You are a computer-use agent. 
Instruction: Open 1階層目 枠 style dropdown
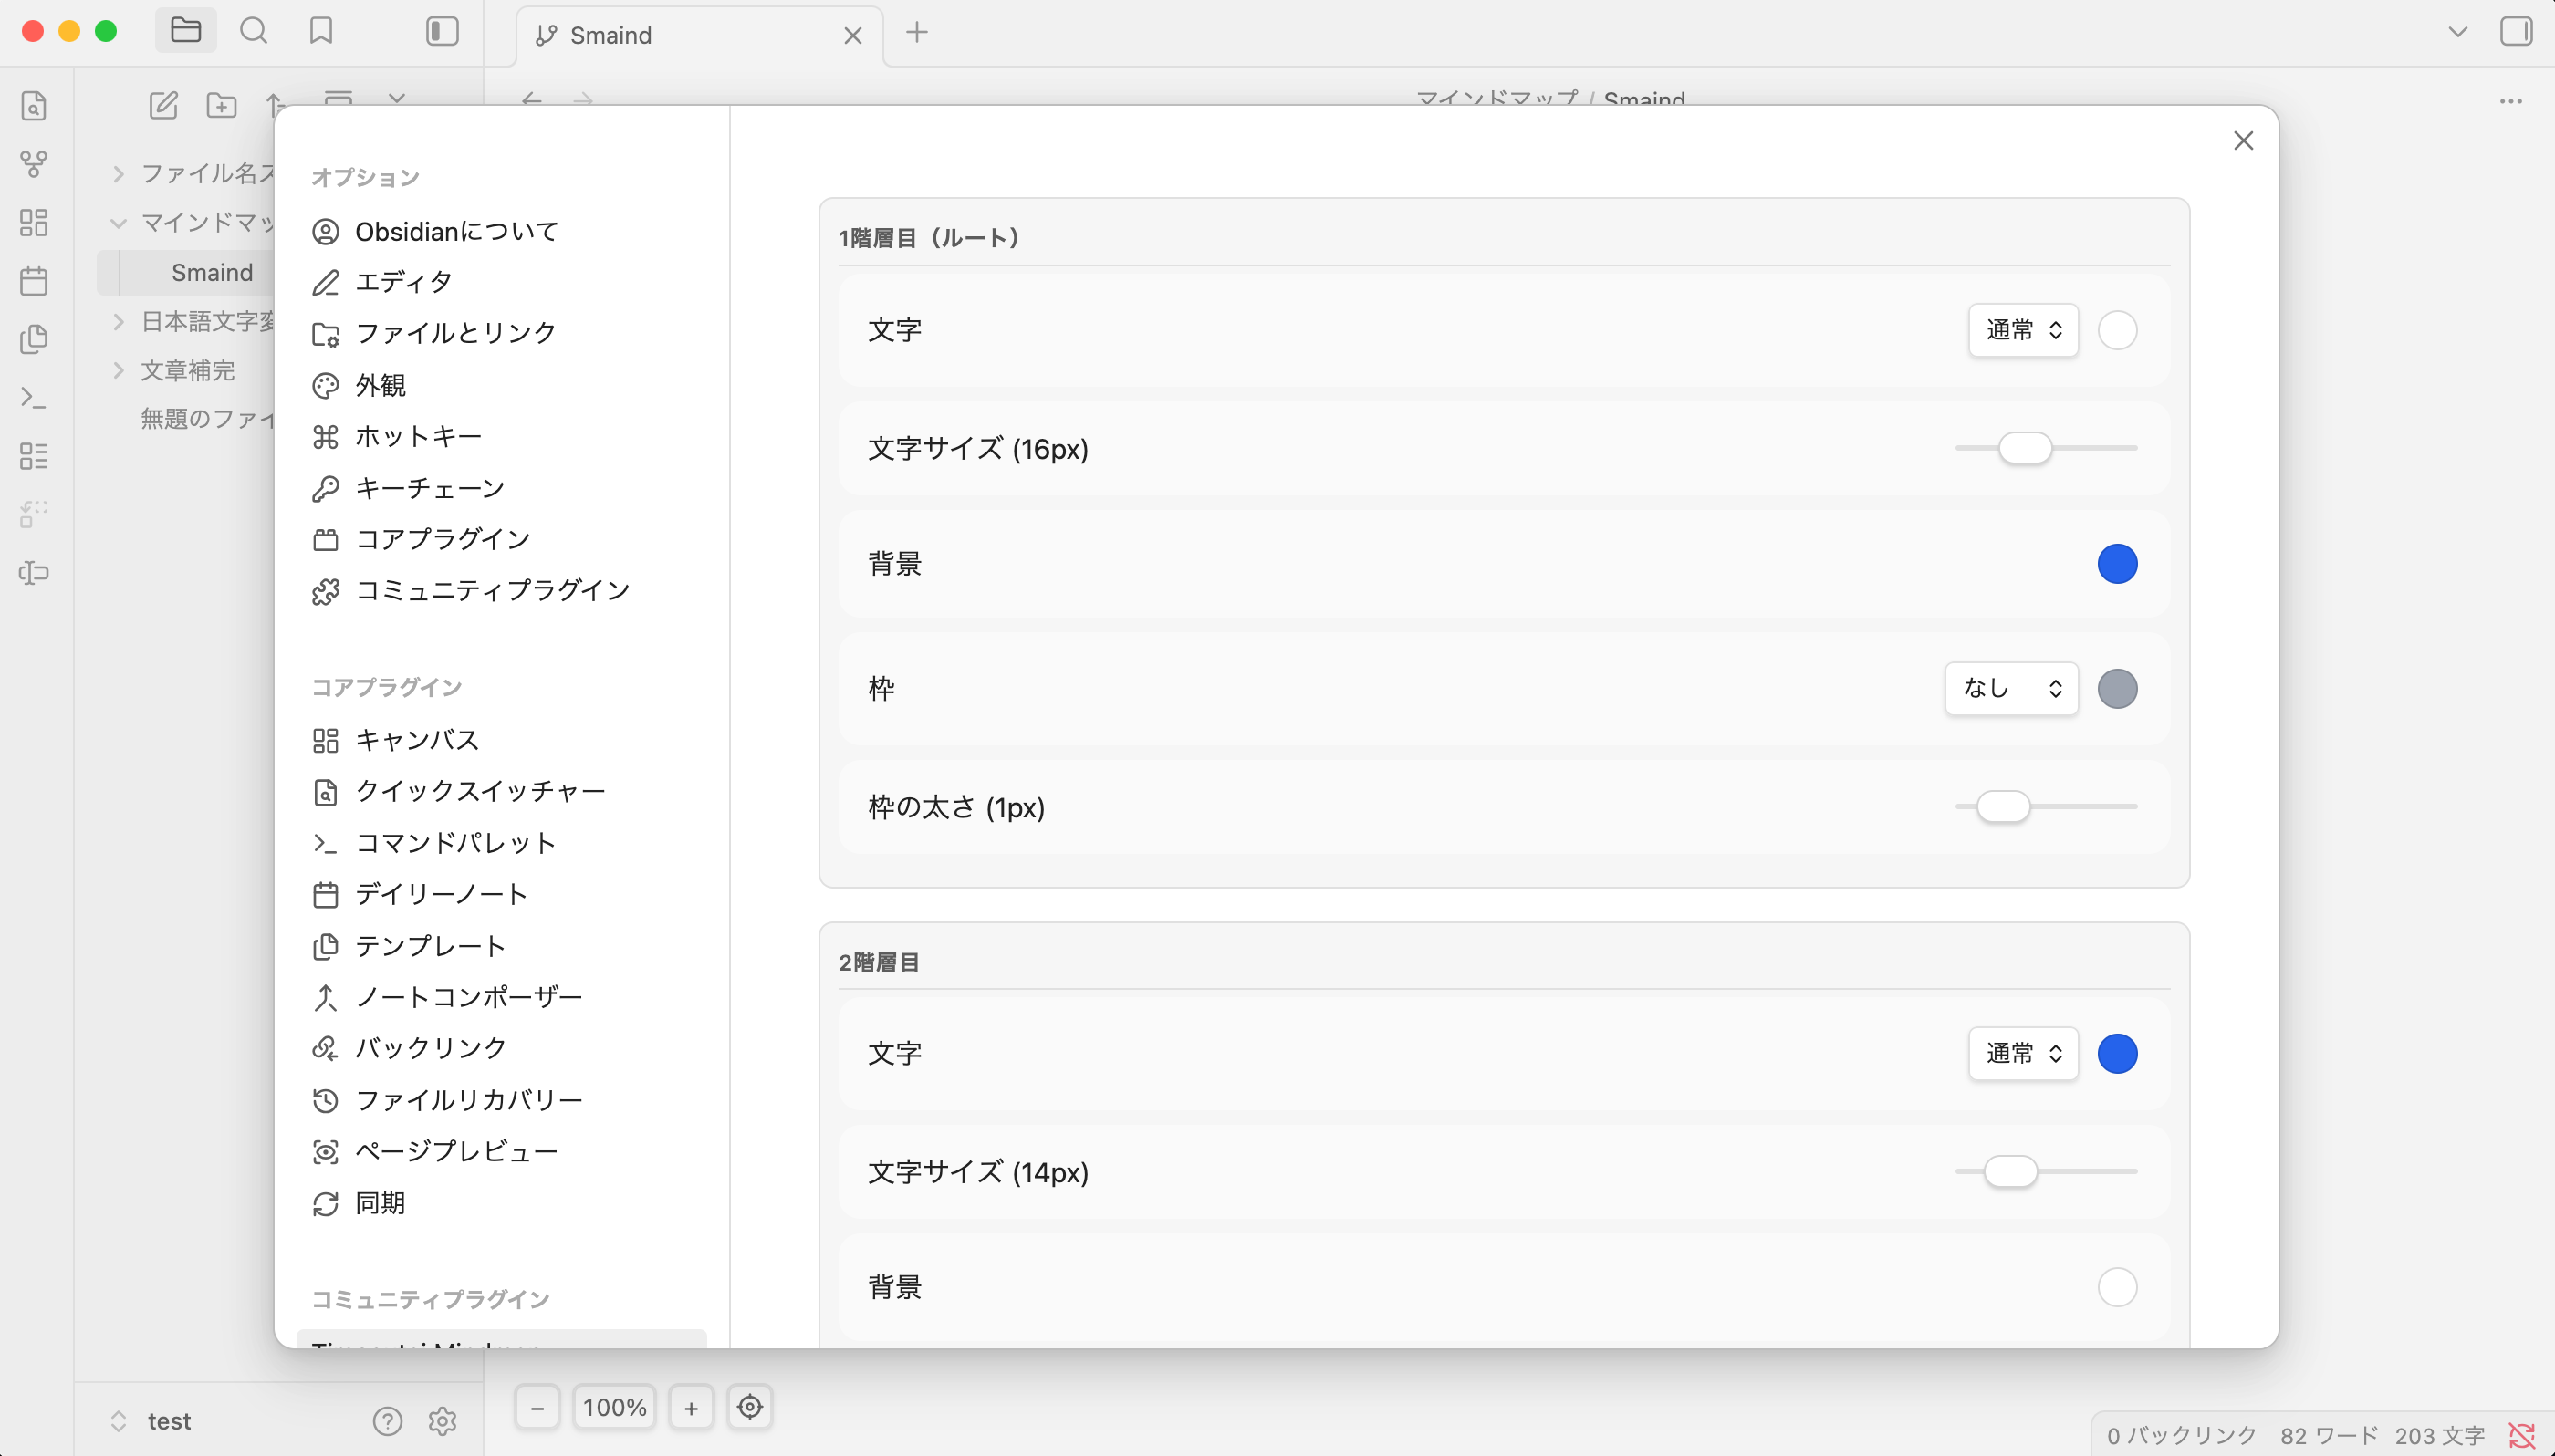(2011, 688)
